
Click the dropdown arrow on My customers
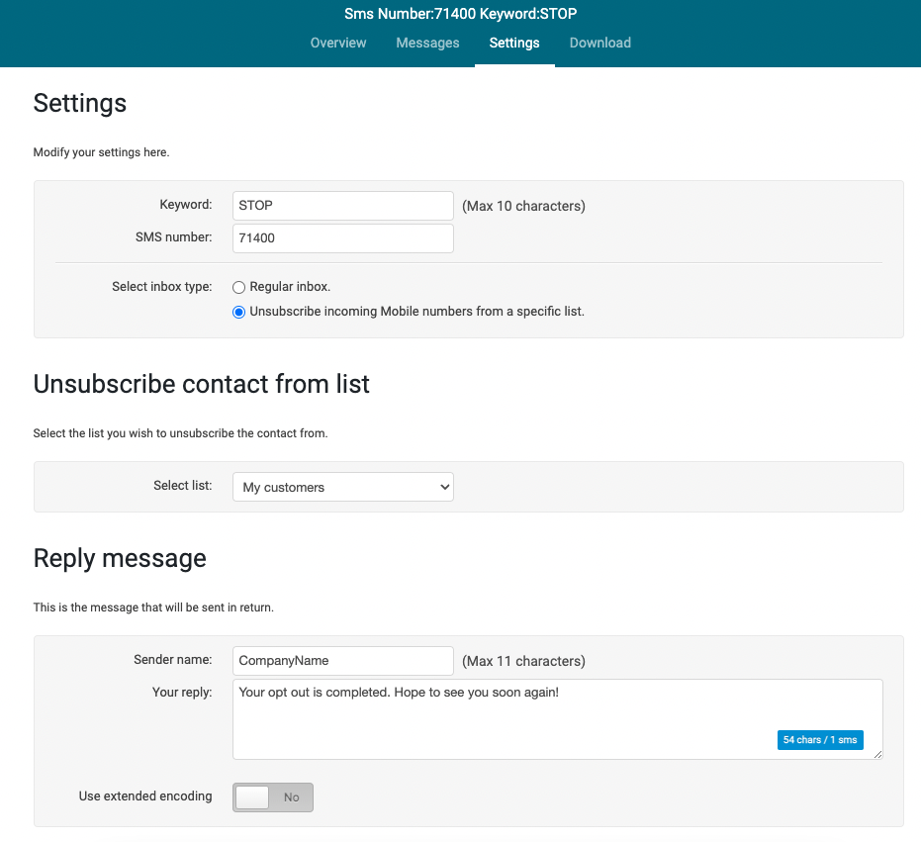[444, 487]
